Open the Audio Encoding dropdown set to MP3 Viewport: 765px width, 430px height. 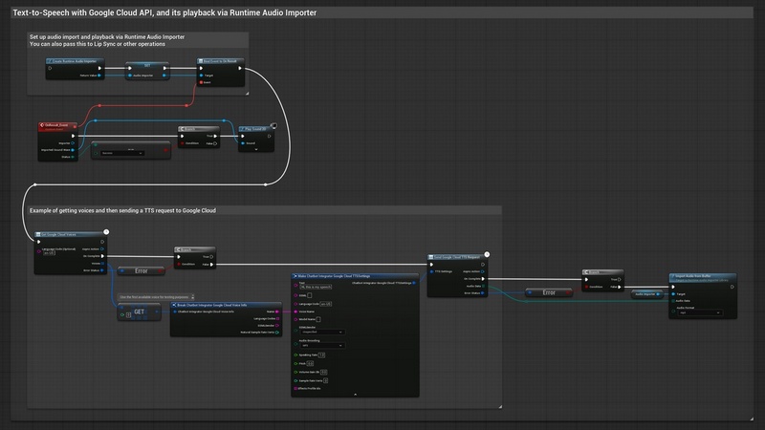(x=322, y=345)
